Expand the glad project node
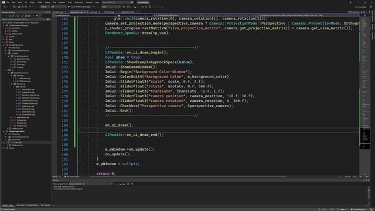 click(x=4, y=39)
